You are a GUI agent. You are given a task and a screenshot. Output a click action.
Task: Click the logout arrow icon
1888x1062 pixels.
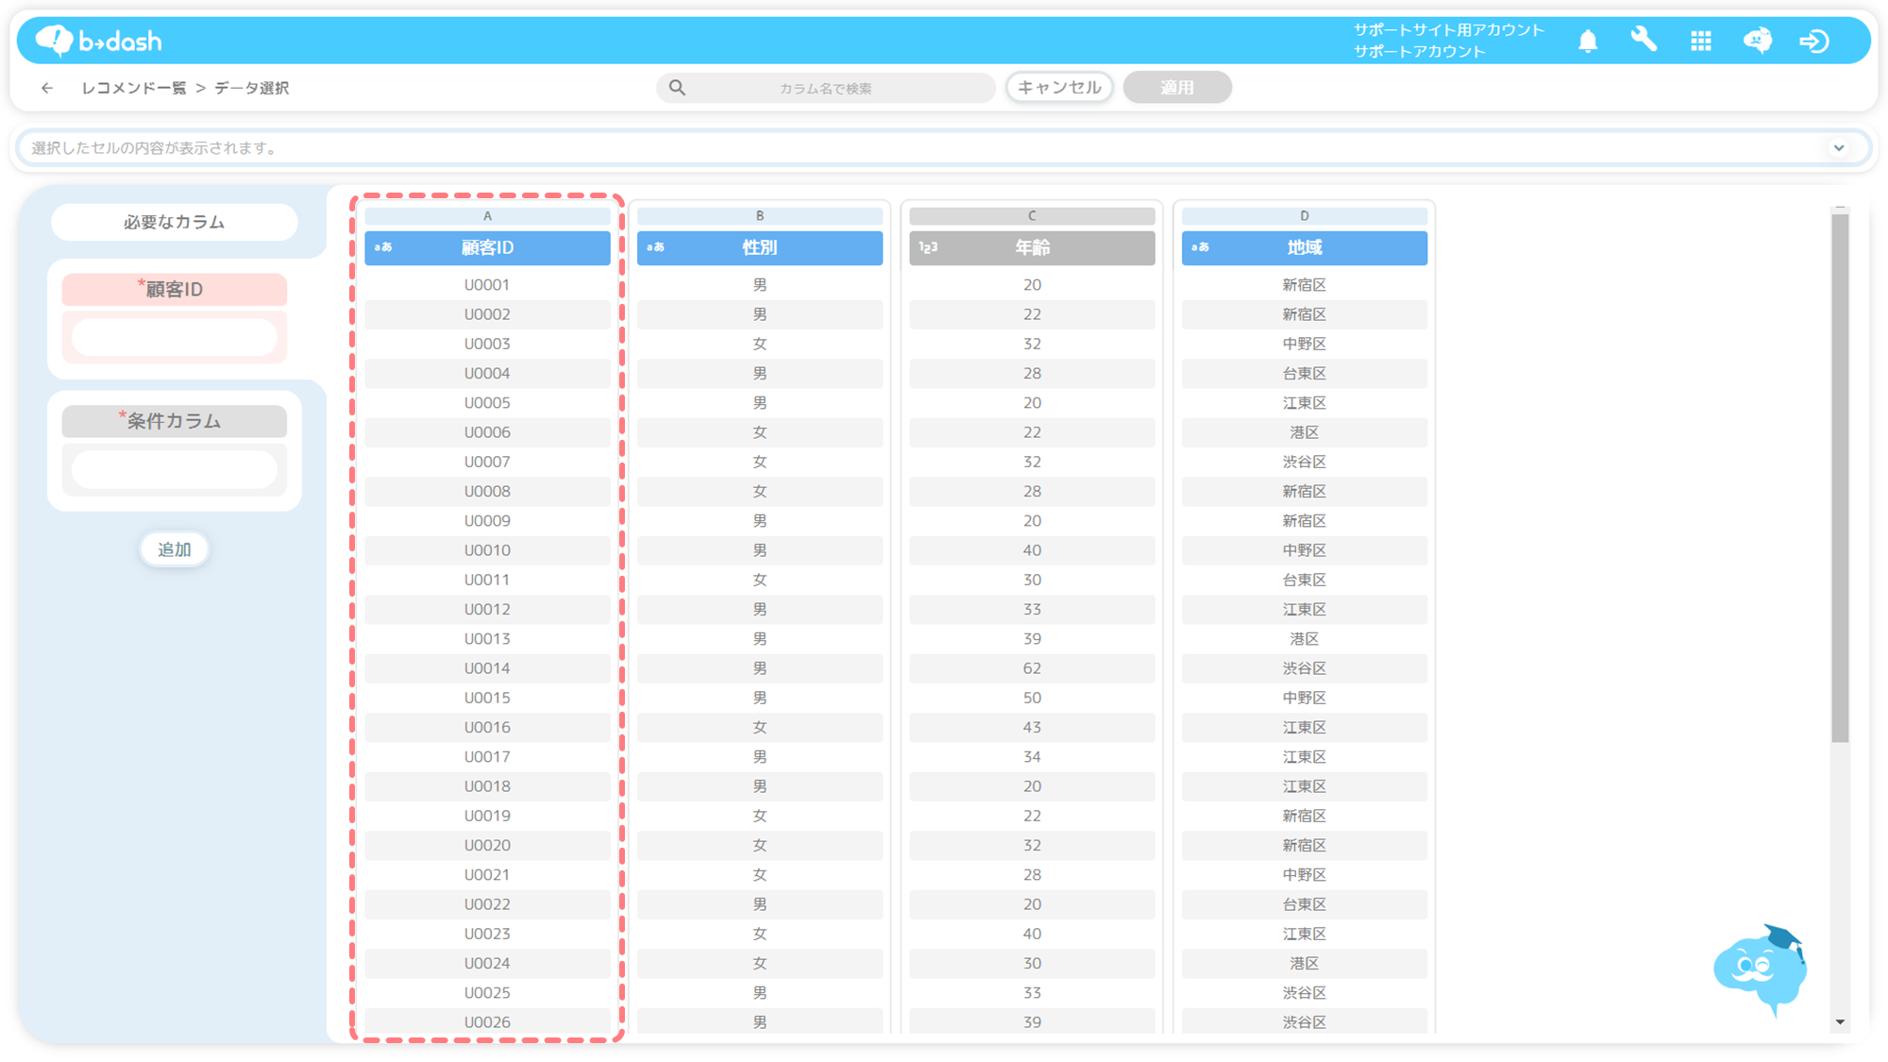pyautogui.click(x=1814, y=41)
